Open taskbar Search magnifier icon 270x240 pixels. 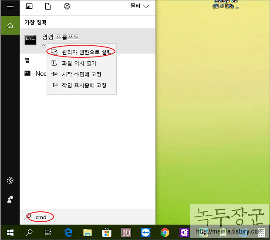29,233
